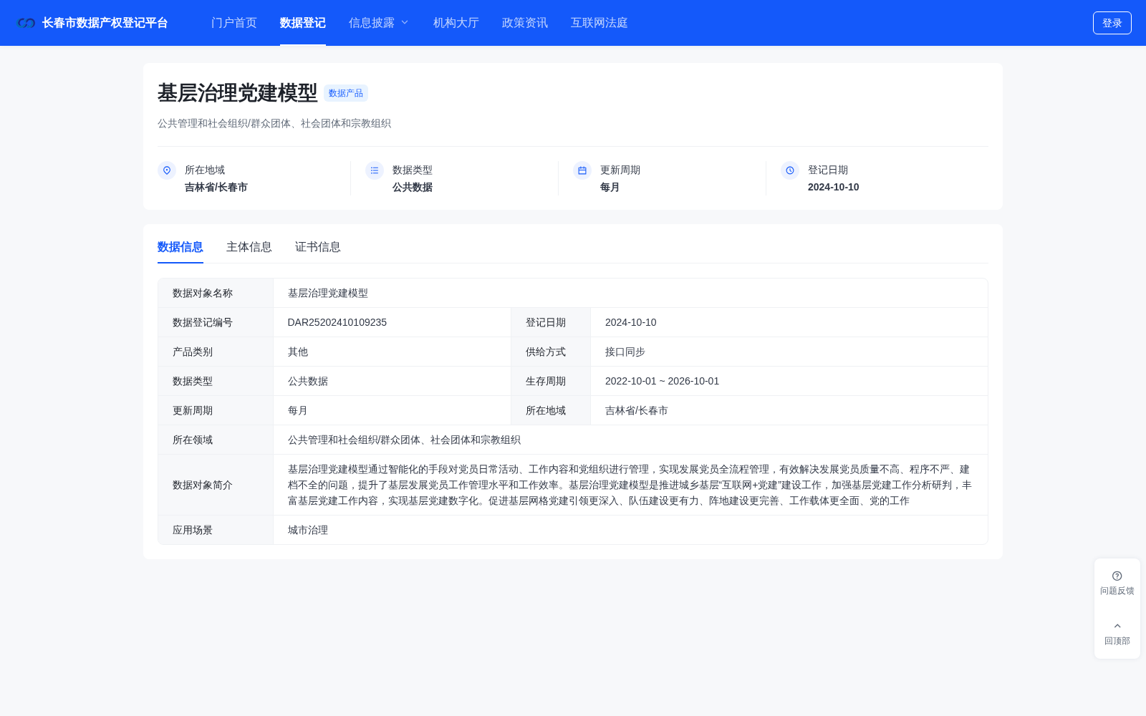The image size is (1146, 716).
Task: Click the list icon beside 数据类型
Action: coord(375,170)
